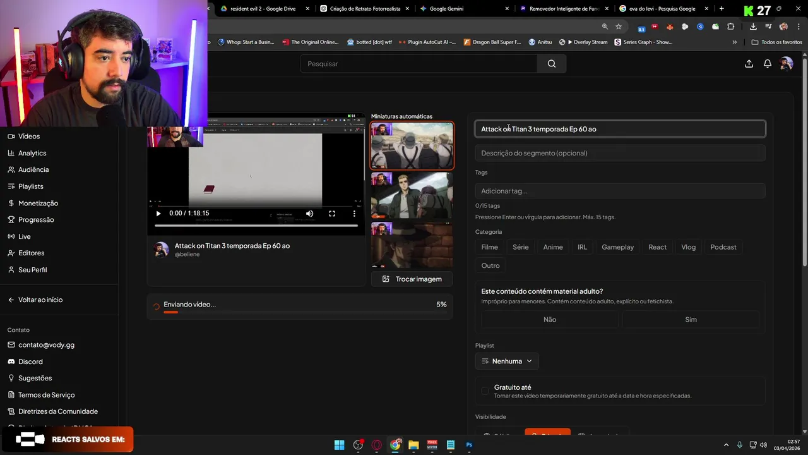Open the microphone tray icon
808x455 pixels.
(739, 445)
